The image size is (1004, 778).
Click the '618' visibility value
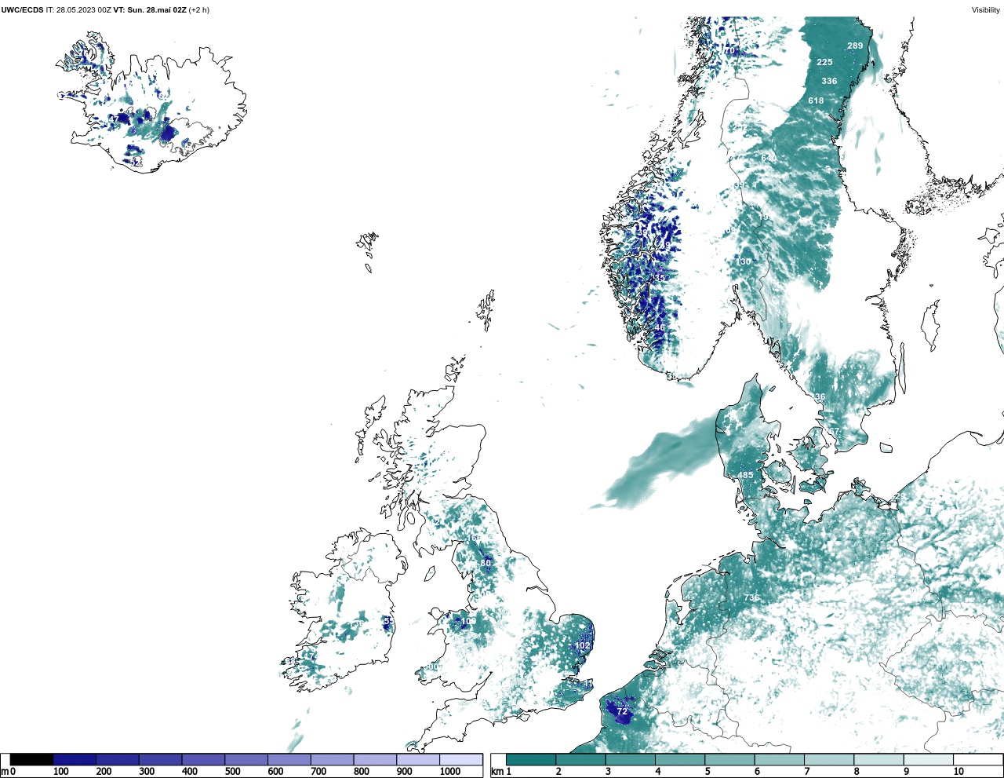pyautogui.click(x=816, y=100)
